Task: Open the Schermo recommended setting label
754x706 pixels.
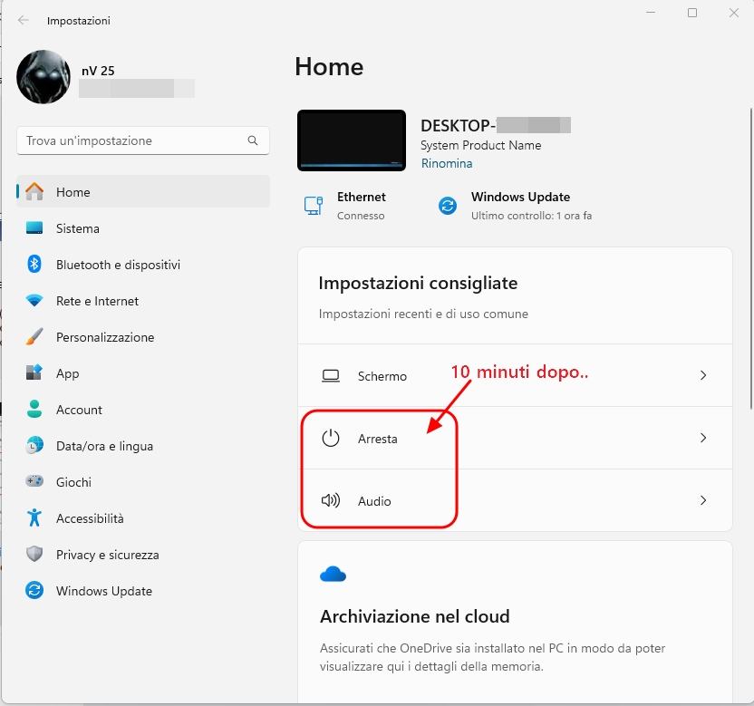Action: tap(382, 376)
